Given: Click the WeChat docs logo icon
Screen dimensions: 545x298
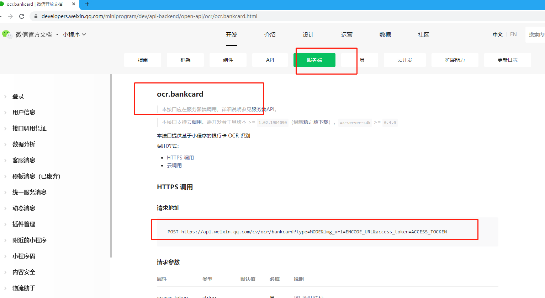Looking at the screenshot, I should click(x=7, y=34).
